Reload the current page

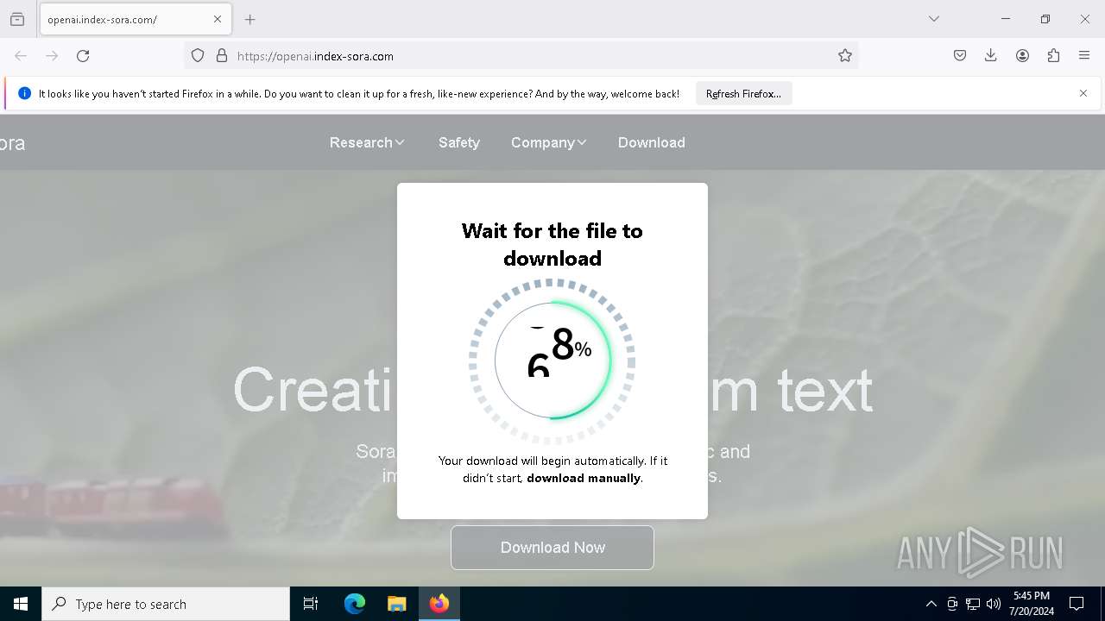pos(83,56)
